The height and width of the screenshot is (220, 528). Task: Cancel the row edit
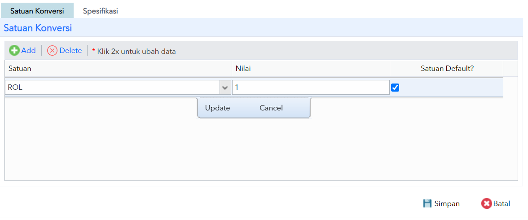point(271,108)
